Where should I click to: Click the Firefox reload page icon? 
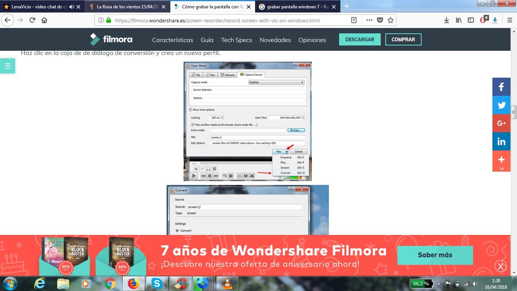click(32, 20)
